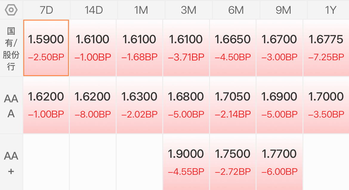
Task: Click the AAA 1.6800 3M cell
Action: [186, 105]
